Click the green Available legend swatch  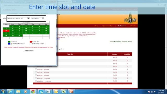[x=9, y=42]
